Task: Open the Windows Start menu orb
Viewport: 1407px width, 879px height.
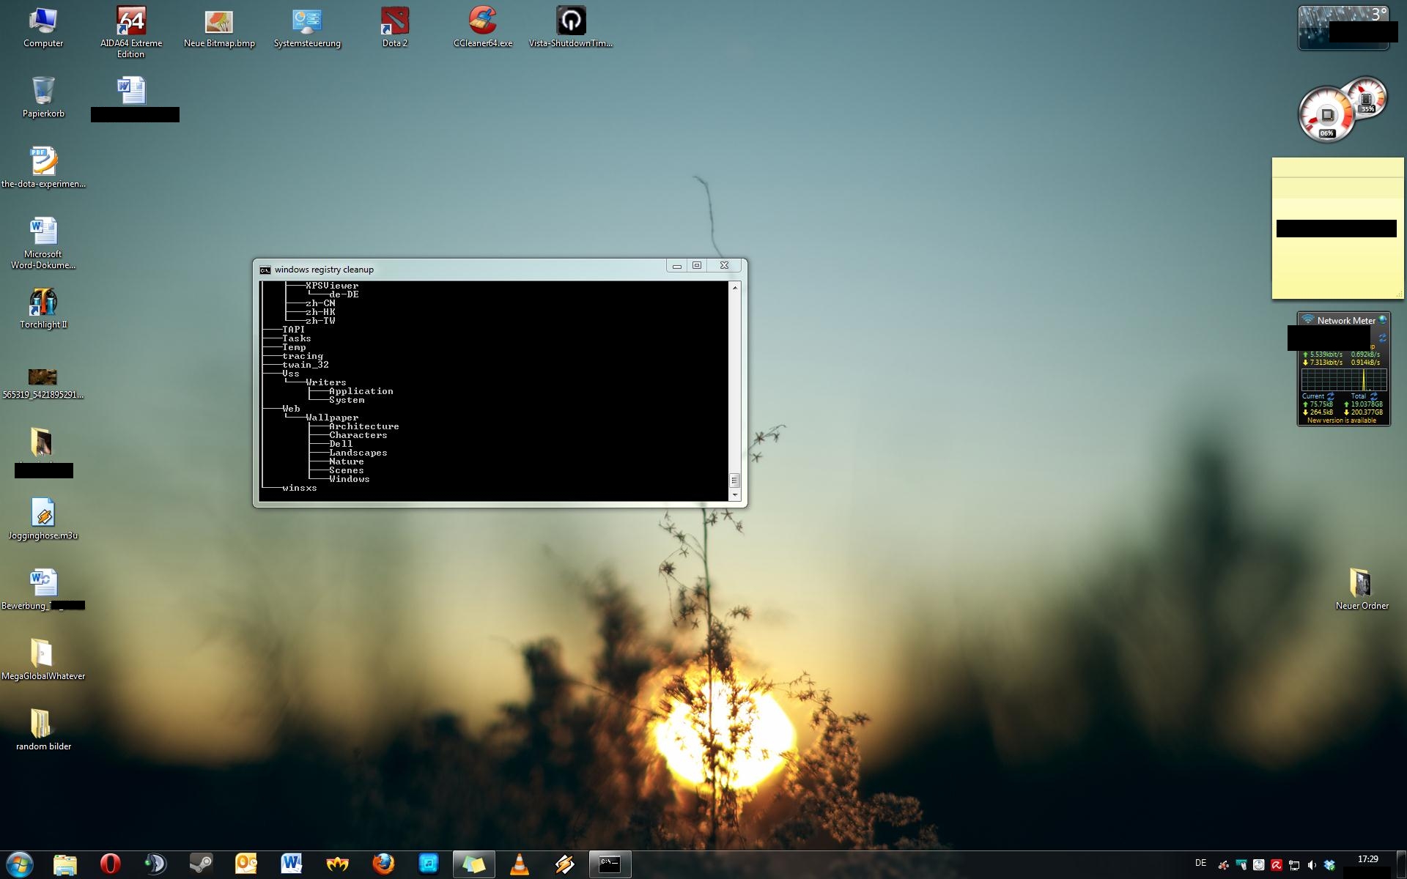Action: 20,864
